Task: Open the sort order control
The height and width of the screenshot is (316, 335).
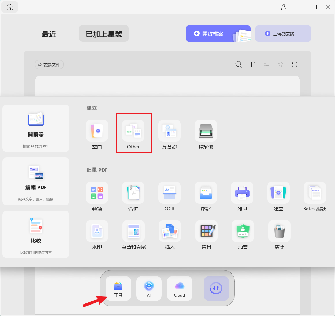Action: [x=253, y=64]
